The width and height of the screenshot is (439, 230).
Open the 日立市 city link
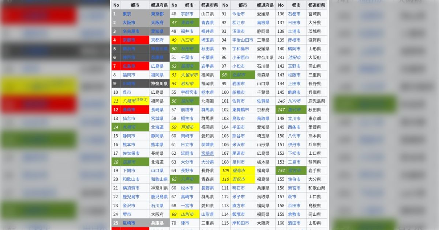(187, 145)
